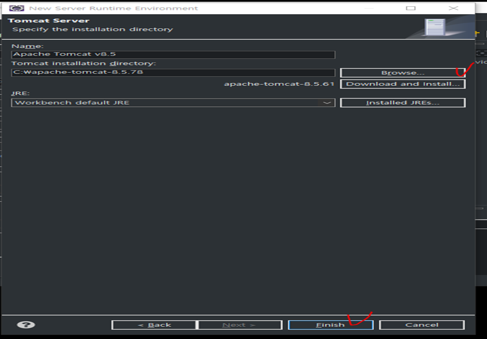Screen dimensions: 487x339
Task: Click the 'Tomcat installation directory:' label
Action: pos(84,63)
